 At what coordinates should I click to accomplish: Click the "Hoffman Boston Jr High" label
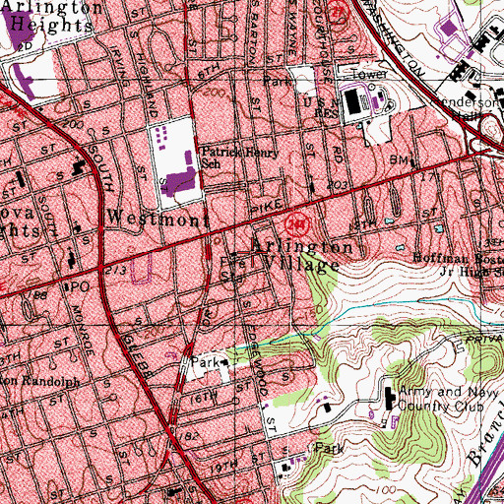click(459, 265)
